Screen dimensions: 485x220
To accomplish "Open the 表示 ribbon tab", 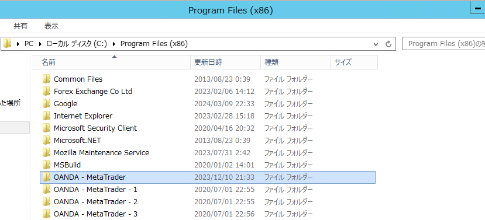I will pyautogui.click(x=51, y=26).
